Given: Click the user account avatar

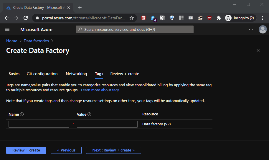Looking at the screenshot, I should coord(262,29).
